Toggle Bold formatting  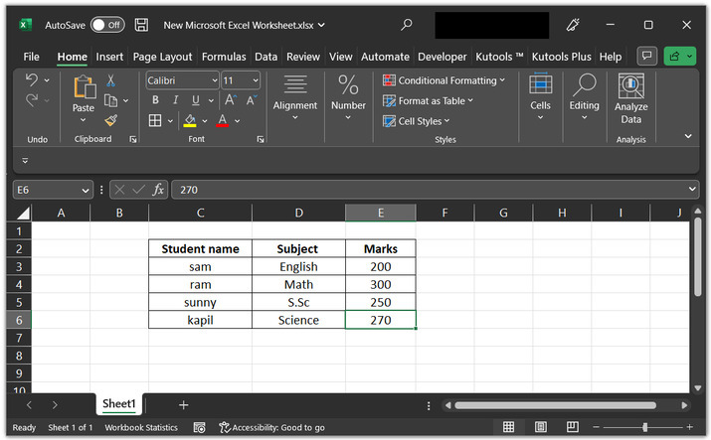click(x=155, y=100)
